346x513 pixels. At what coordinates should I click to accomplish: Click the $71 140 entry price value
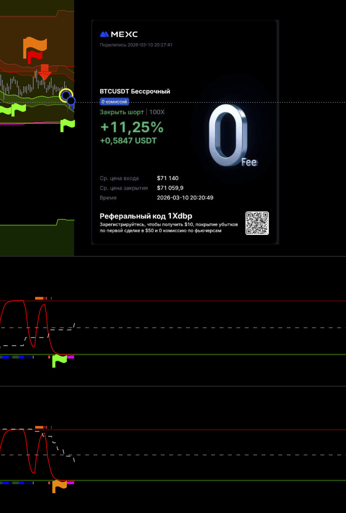[x=168, y=178]
